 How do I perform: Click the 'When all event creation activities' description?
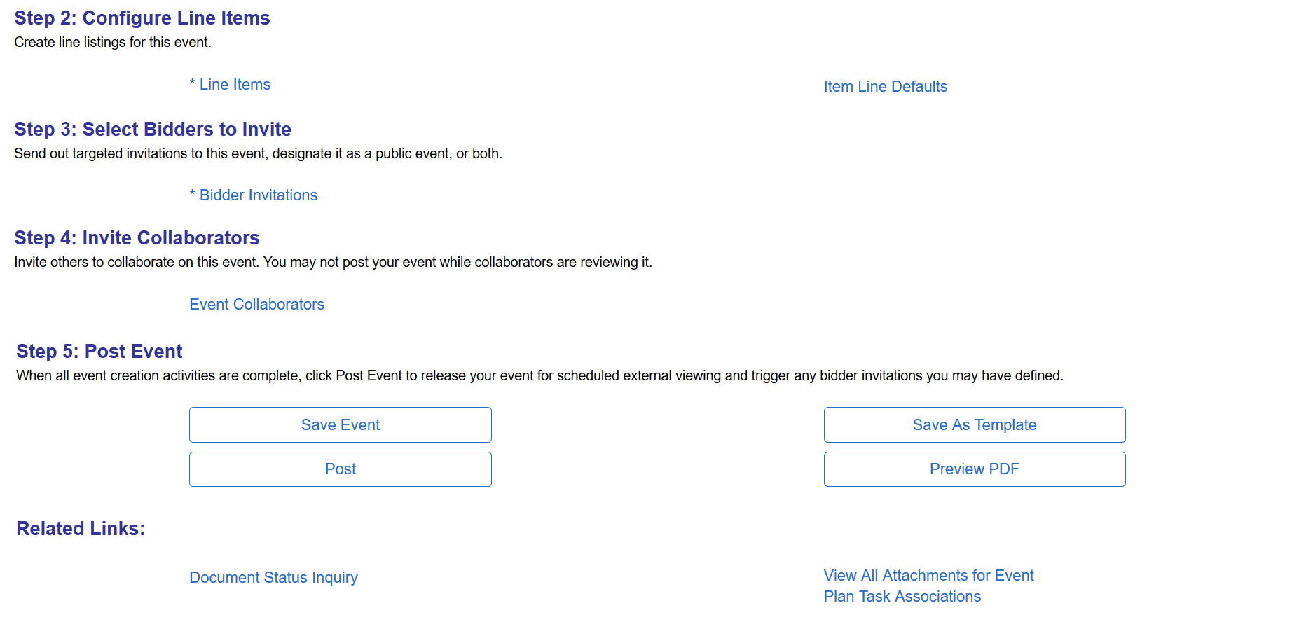(x=540, y=376)
